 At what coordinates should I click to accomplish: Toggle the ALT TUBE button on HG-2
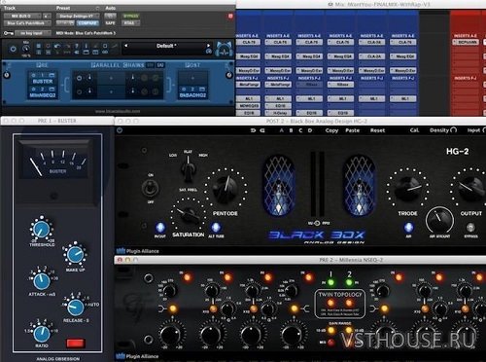(216, 227)
